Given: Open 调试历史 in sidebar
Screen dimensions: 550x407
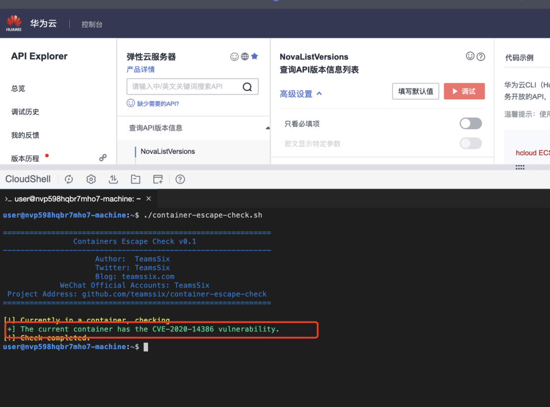Looking at the screenshot, I should 25,112.
